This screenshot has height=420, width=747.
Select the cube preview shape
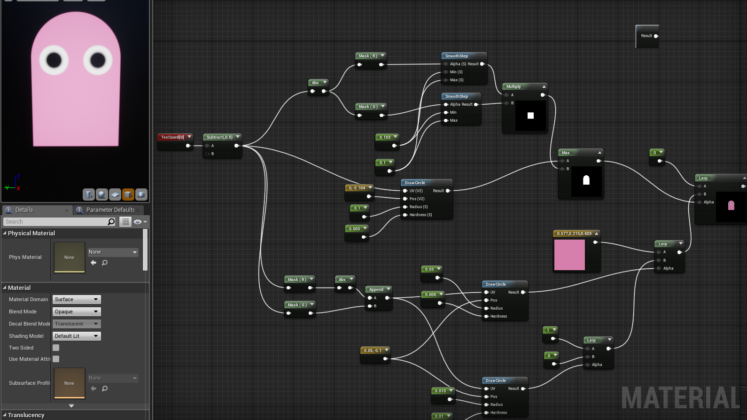tap(128, 194)
